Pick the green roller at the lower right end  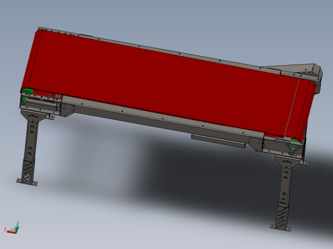[295, 140]
